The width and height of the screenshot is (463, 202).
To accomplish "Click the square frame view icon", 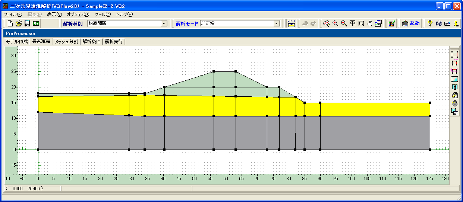I will (361, 23).
